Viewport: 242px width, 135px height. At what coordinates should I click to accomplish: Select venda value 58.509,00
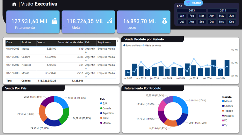(51, 57)
